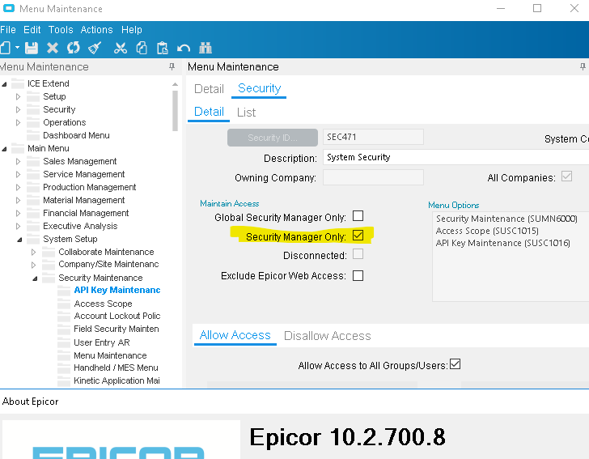Click the tree scrollbar up arrow
The width and height of the screenshot is (589, 459).
175,84
